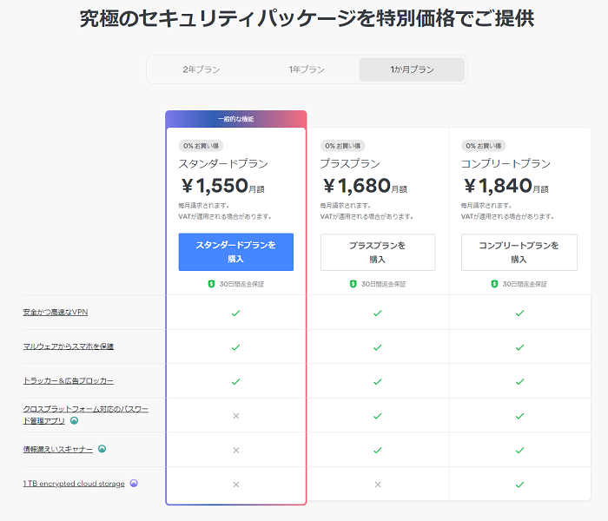Viewport: 608px width, 521px height.
Task: Click the purple badge icon beside 1TB encrypted cloud storage
Action: pyautogui.click(x=134, y=484)
